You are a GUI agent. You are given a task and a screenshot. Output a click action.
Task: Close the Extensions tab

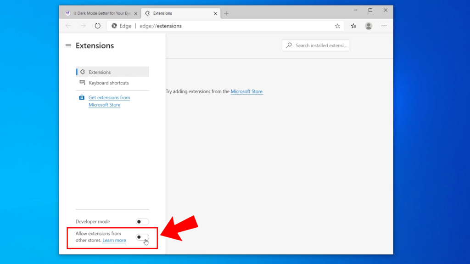[215, 13]
